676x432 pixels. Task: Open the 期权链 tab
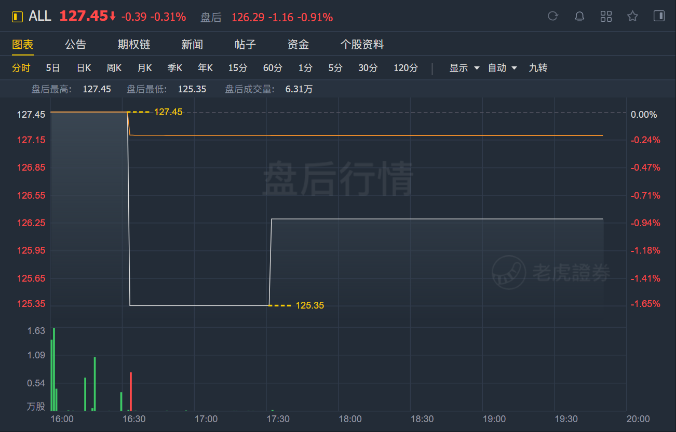click(134, 45)
